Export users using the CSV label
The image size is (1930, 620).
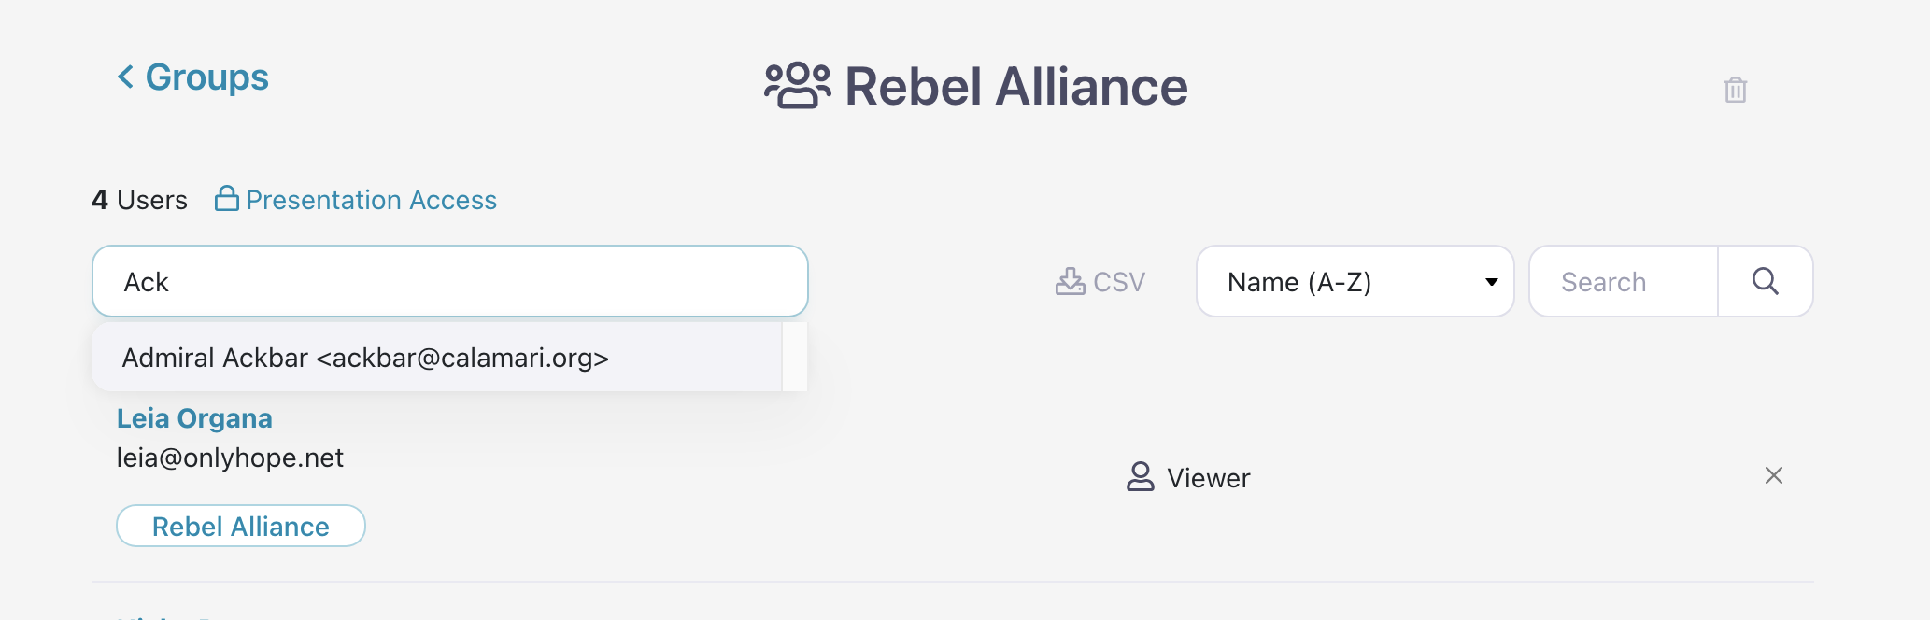[x=1118, y=282]
